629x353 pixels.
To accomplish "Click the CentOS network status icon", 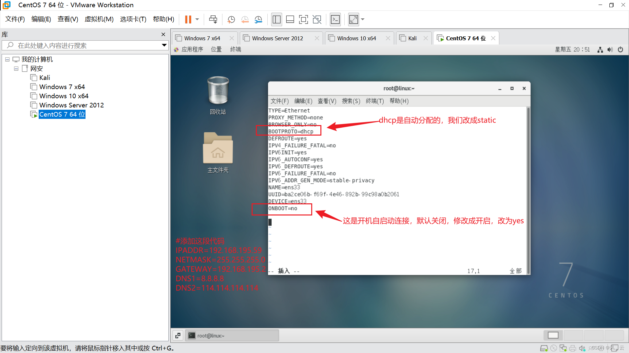I will click(x=600, y=49).
